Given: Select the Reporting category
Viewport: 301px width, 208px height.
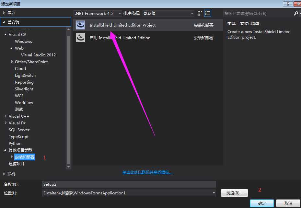Looking at the screenshot, I should (24, 82).
